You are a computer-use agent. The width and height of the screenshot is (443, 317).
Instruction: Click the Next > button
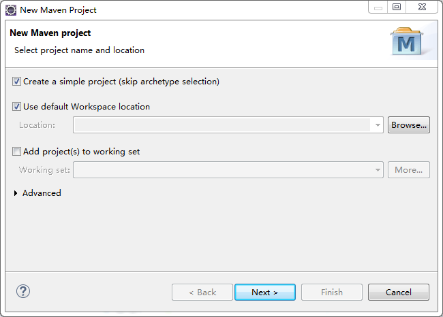(265, 293)
